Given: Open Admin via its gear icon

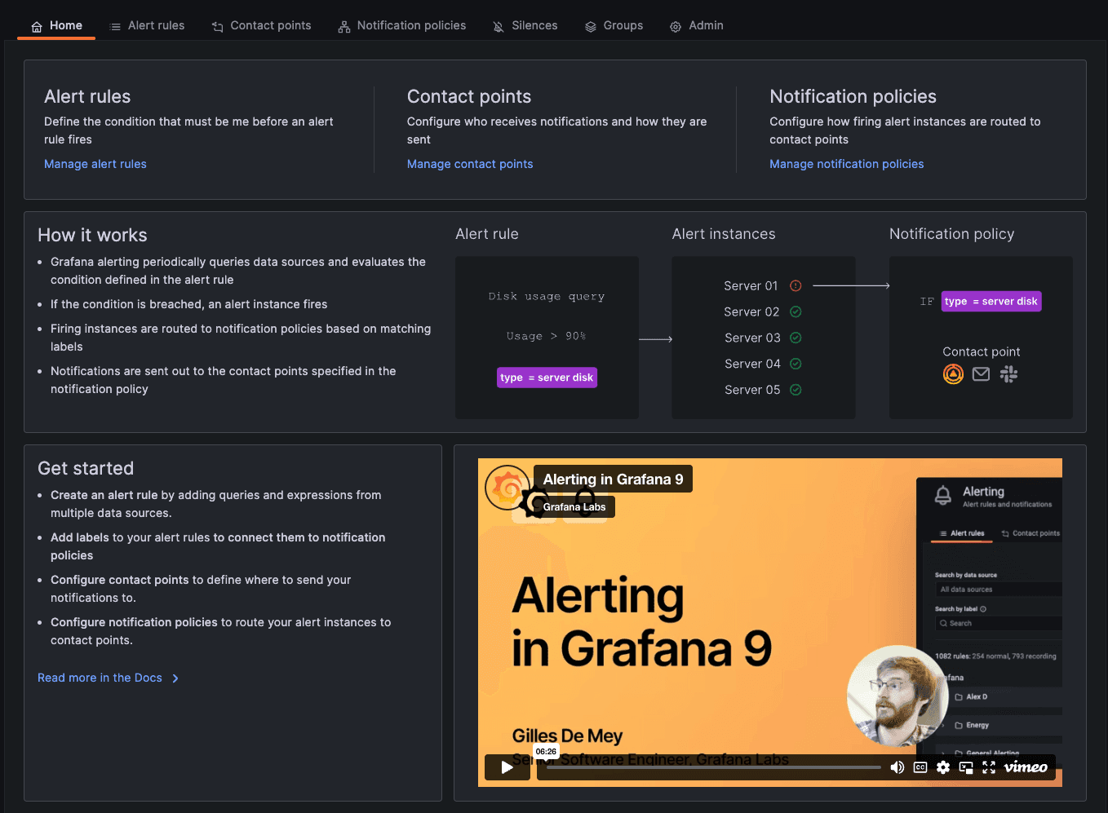Looking at the screenshot, I should coord(675,26).
